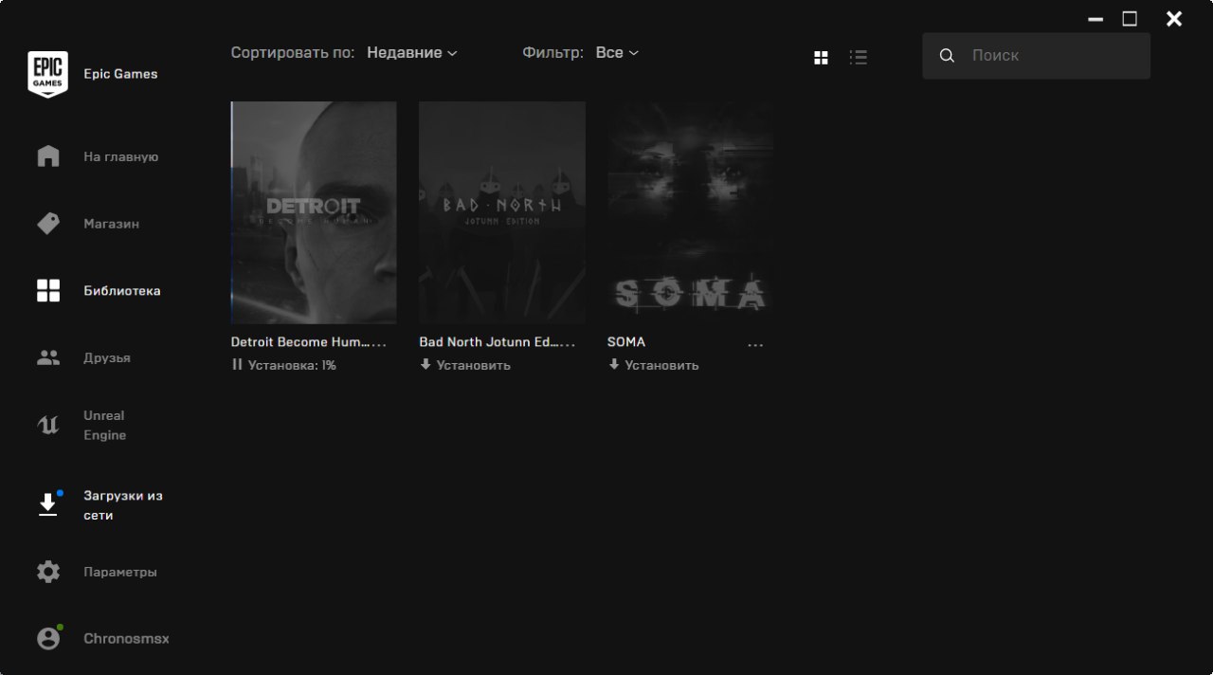Open the friends people icon
The height and width of the screenshot is (675, 1213).
click(48, 358)
